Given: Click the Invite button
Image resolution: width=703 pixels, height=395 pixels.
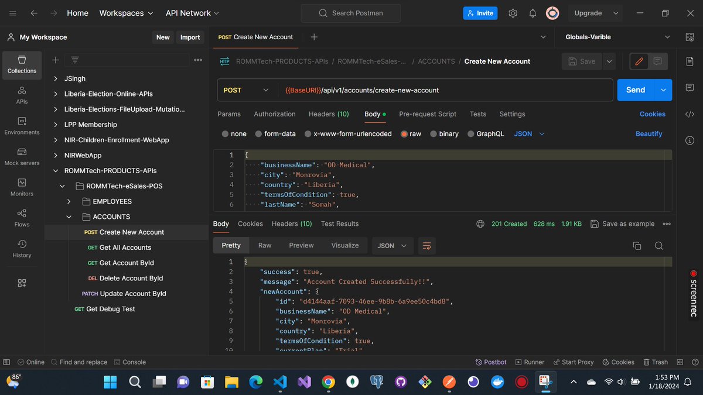Looking at the screenshot, I should 480,13.
